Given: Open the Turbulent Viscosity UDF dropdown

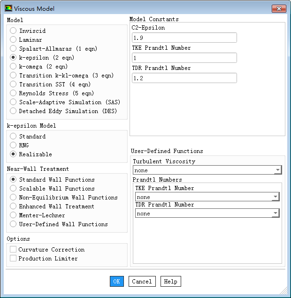Looking at the screenshot, I should tap(207, 170).
